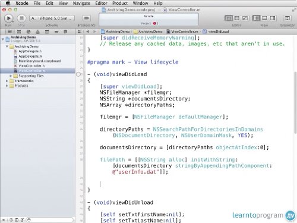Open the File menu

(x=37, y=3)
